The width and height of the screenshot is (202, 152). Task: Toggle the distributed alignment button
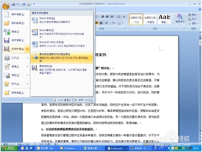tap(101, 23)
